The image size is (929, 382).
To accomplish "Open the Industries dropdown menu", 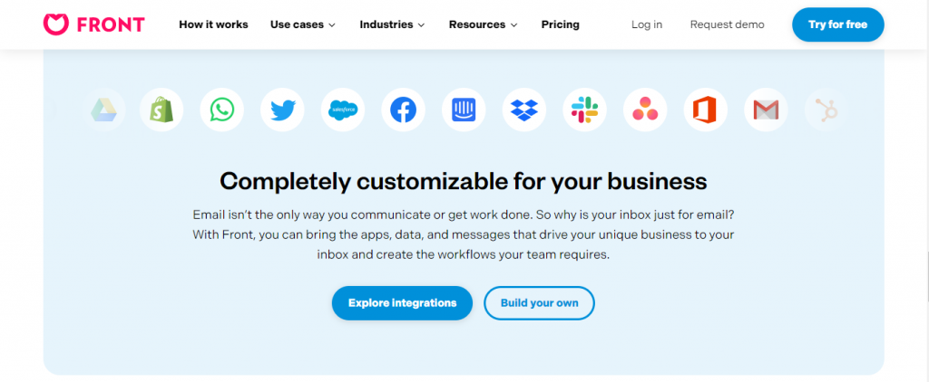I will [392, 24].
